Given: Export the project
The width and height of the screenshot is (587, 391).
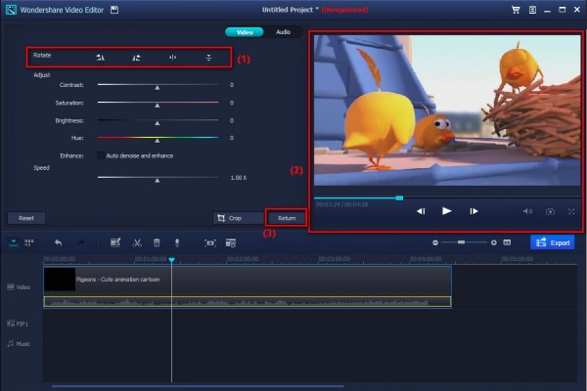Looking at the screenshot, I should [552, 242].
